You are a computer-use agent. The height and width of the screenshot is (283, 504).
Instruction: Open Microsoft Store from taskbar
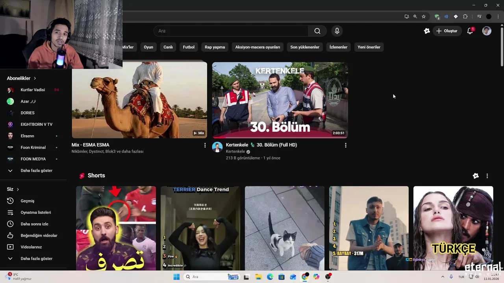282,277
